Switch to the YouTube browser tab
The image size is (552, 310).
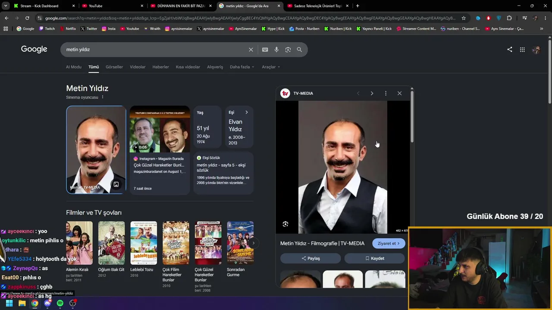click(x=112, y=6)
